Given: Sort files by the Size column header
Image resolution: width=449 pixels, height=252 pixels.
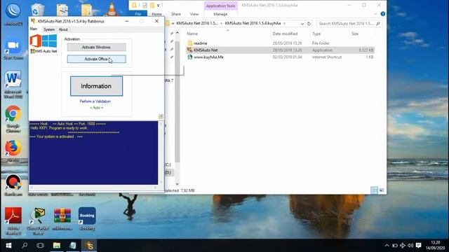Looking at the screenshot, I should point(355,34).
